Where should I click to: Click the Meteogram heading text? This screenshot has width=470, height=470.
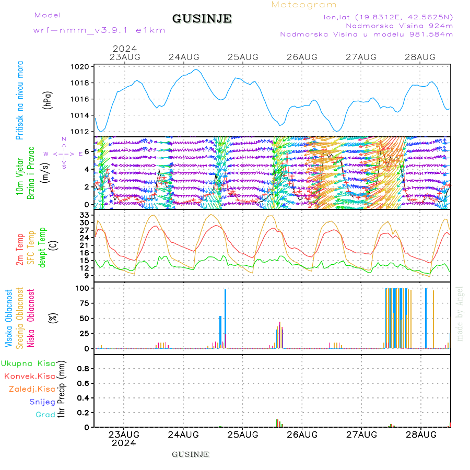click(304, 5)
